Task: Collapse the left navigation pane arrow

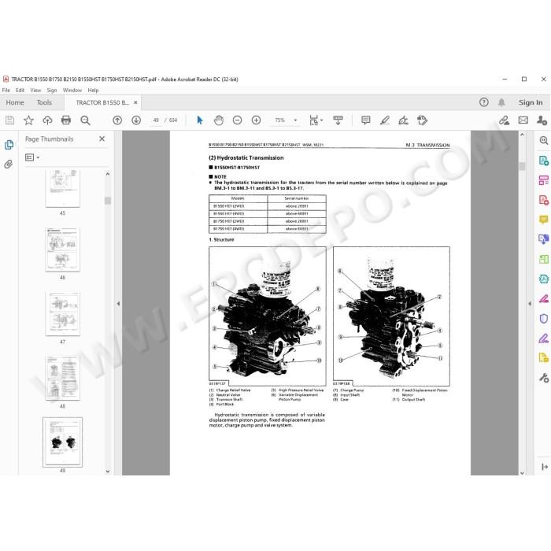Action: [x=118, y=303]
